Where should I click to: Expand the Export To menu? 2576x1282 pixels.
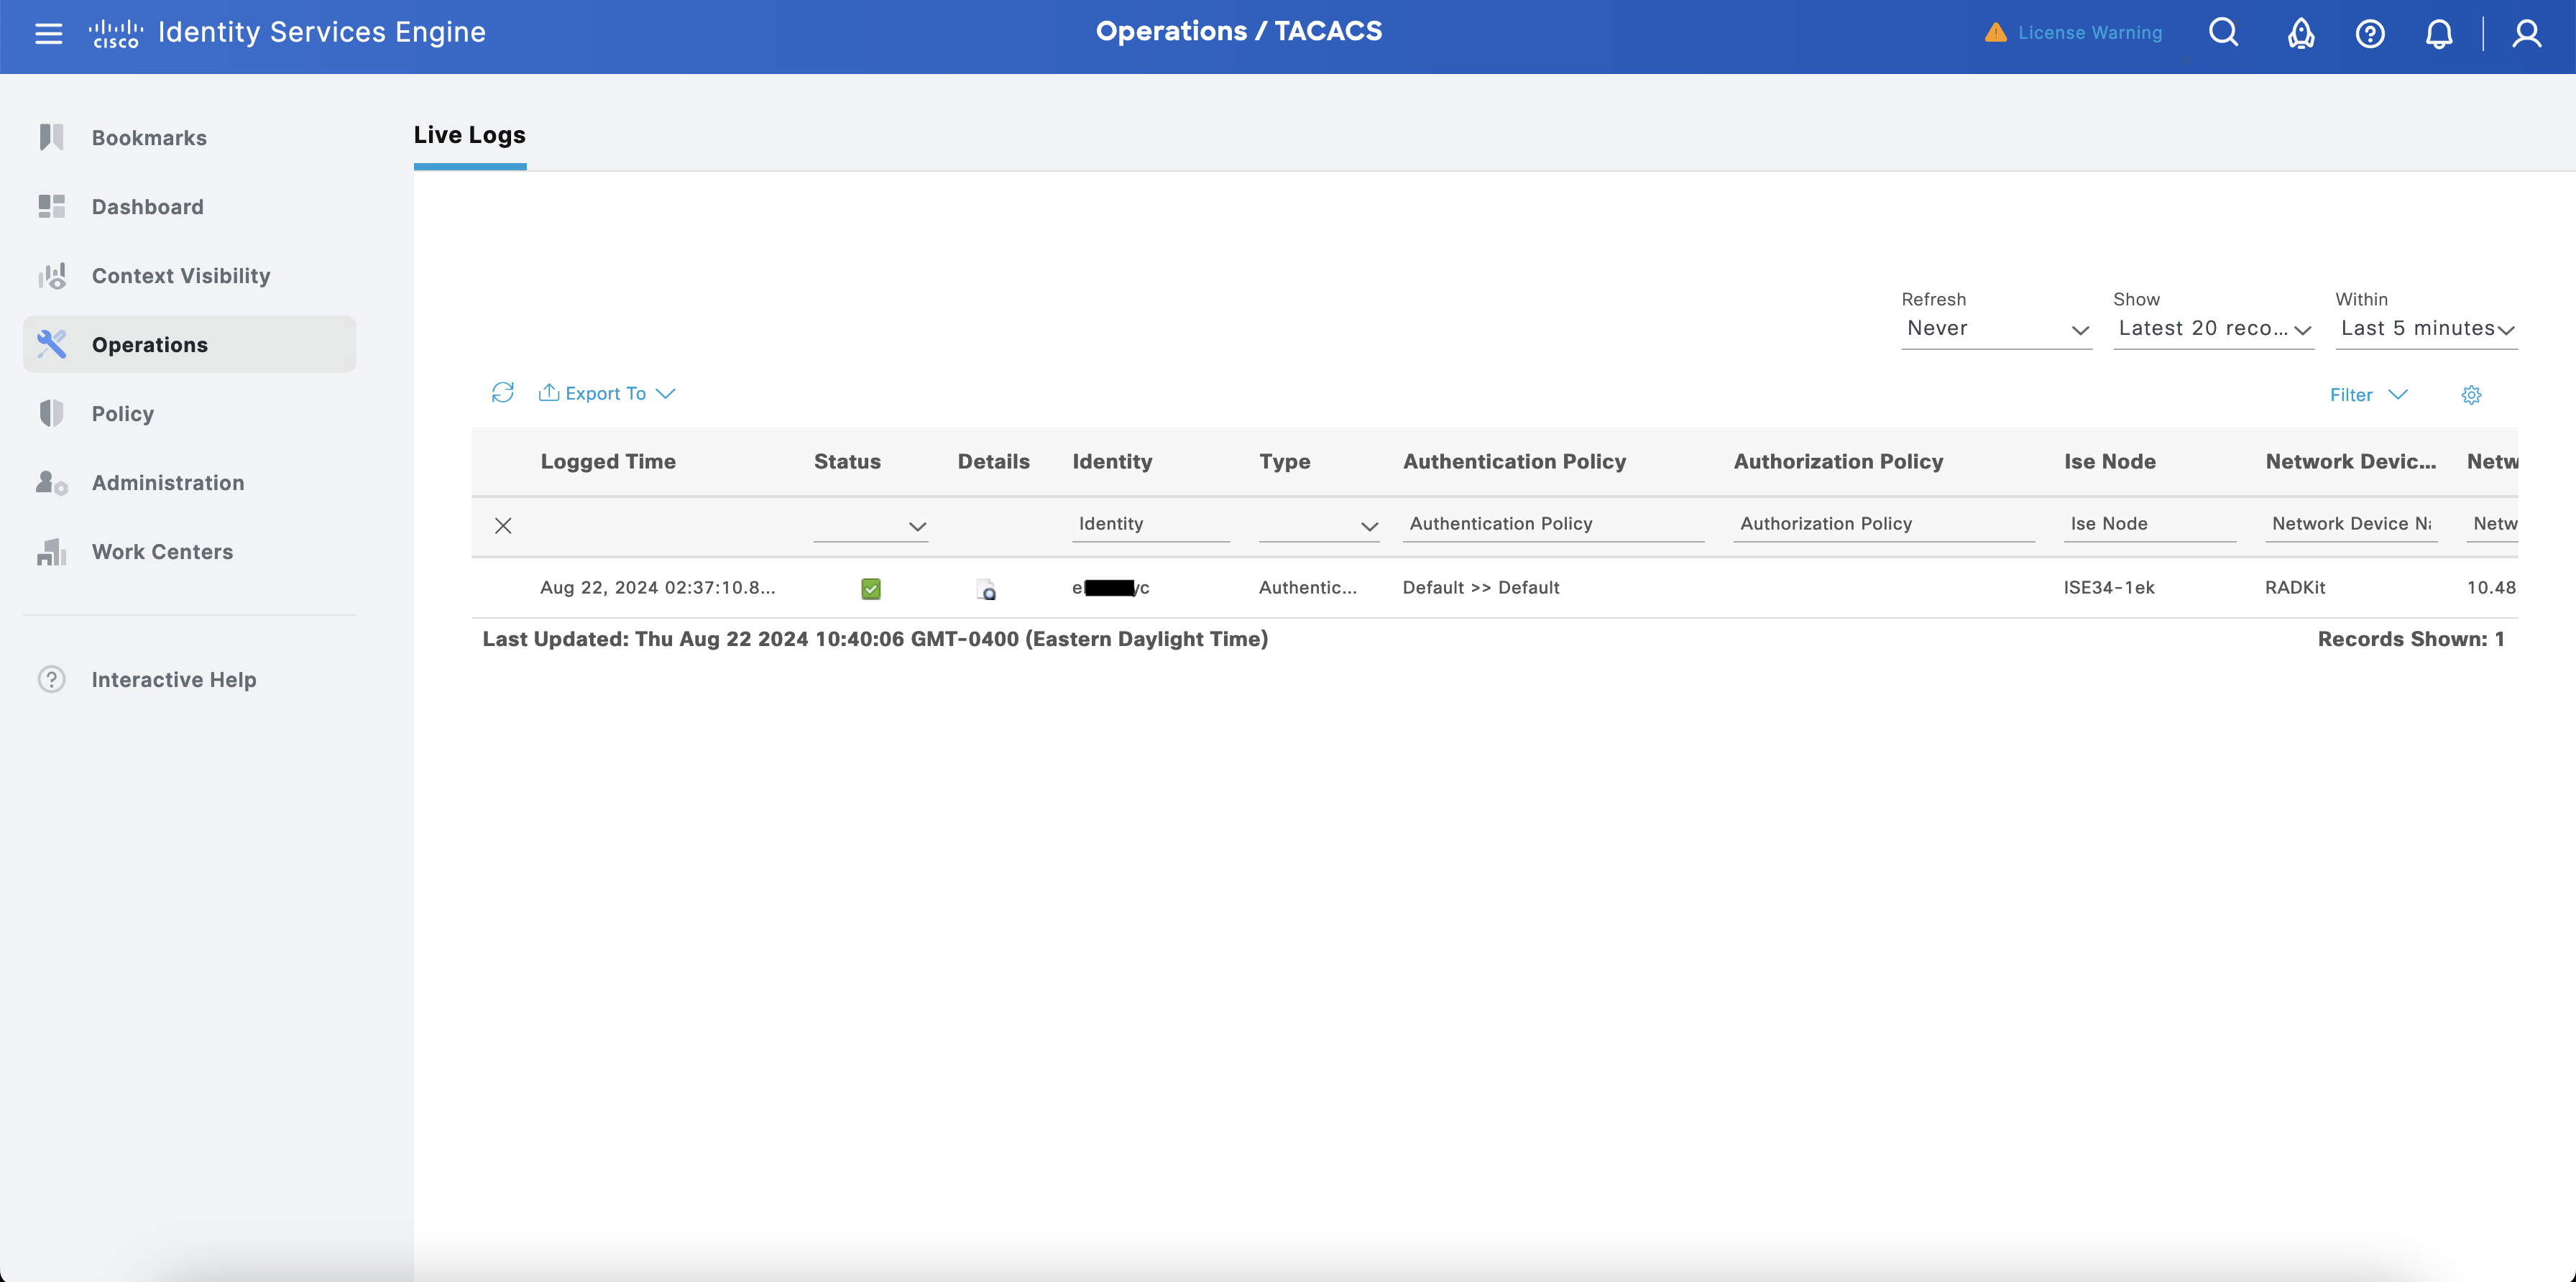(607, 393)
